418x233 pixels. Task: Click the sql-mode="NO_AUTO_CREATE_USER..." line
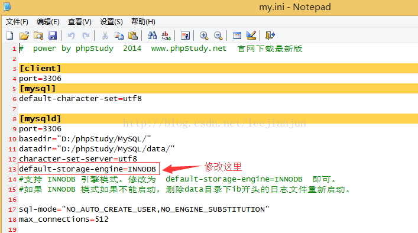[x=144, y=209]
